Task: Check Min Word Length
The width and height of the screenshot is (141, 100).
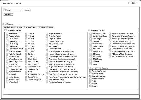Action: [7, 57]
